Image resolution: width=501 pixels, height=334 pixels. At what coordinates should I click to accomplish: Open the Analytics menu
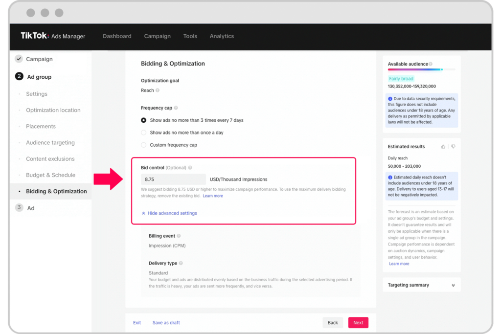coord(222,36)
